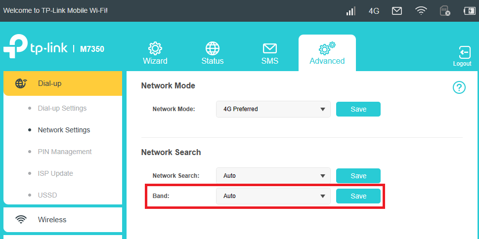This screenshot has height=239, width=479.
Task: Click the 4G network indicator
Action: tap(374, 11)
